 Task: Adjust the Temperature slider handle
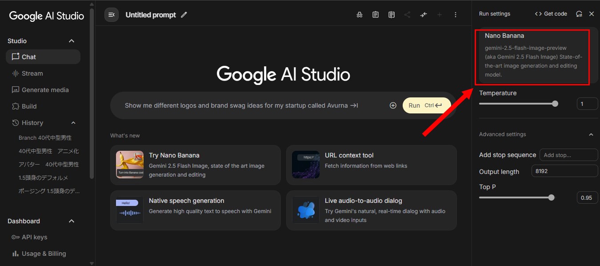pyautogui.click(x=555, y=104)
